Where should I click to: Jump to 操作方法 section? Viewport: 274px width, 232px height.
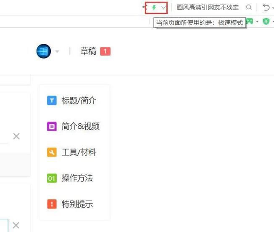77,178
